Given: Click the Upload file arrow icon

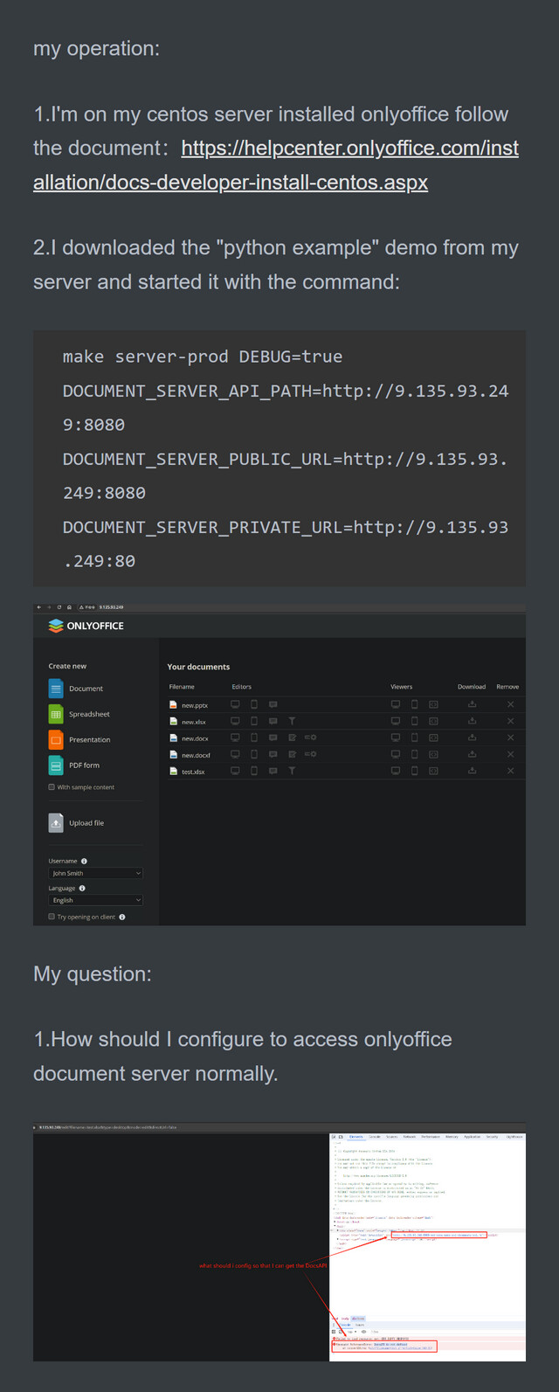Looking at the screenshot, I should click(x=56, y=822).
